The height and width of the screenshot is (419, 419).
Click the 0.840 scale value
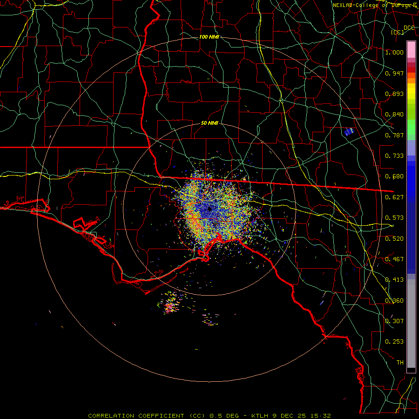tap(394, 115)
